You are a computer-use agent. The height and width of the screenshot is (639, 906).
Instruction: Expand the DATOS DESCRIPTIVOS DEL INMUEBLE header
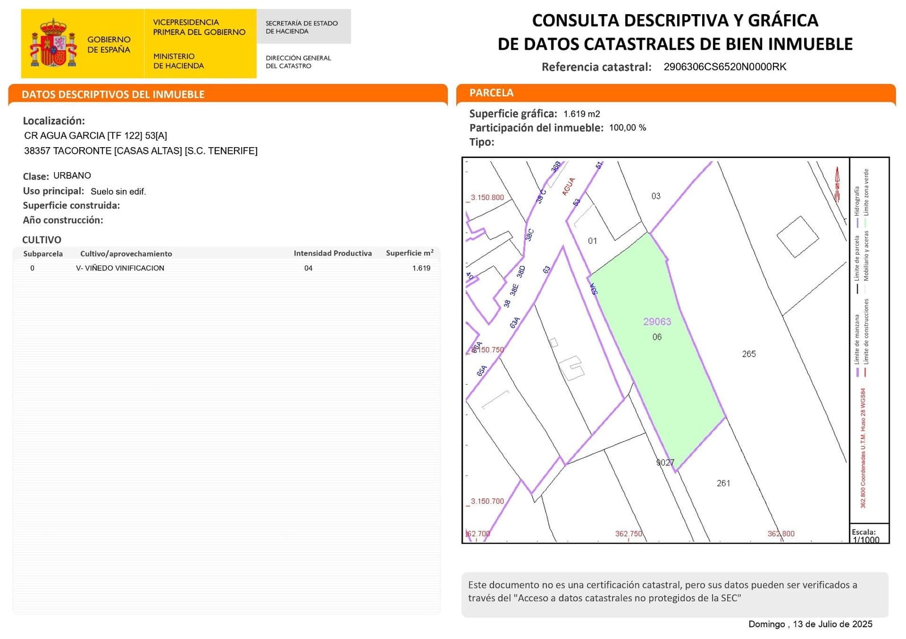[112, 95]
